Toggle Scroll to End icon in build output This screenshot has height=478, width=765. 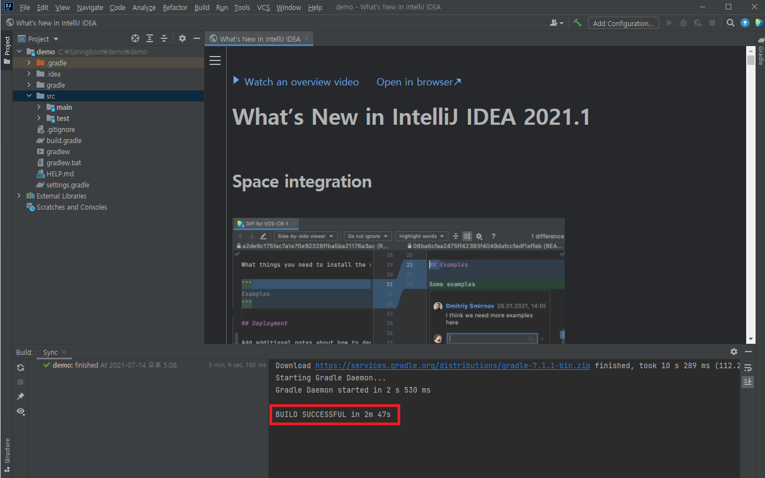(748, 382)
